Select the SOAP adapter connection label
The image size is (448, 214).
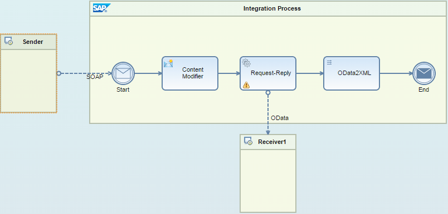pos(95,77)
